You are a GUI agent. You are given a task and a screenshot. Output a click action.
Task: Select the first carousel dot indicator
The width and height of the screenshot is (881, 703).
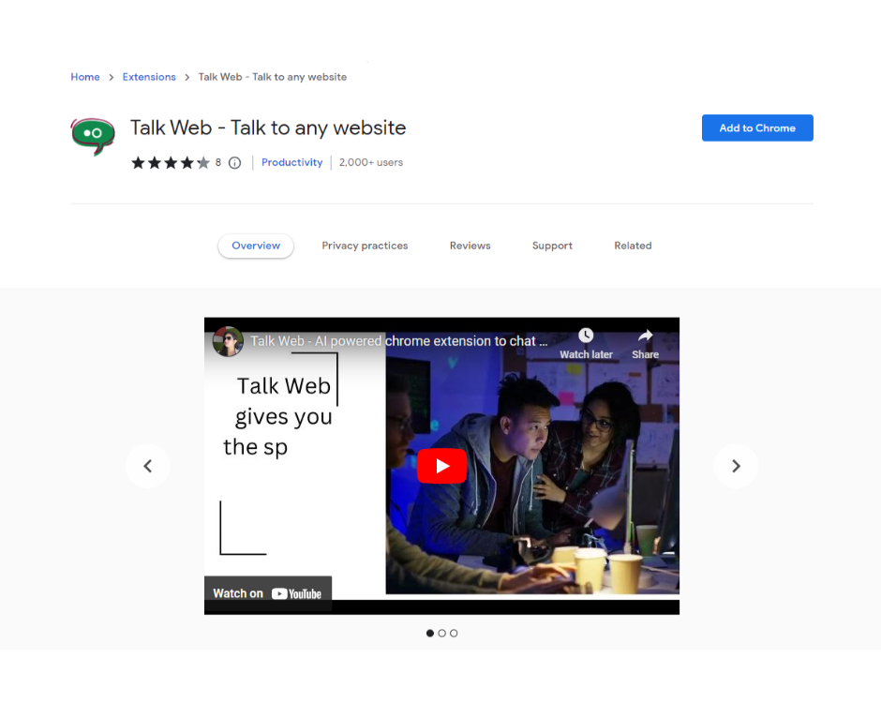[430, 634]
